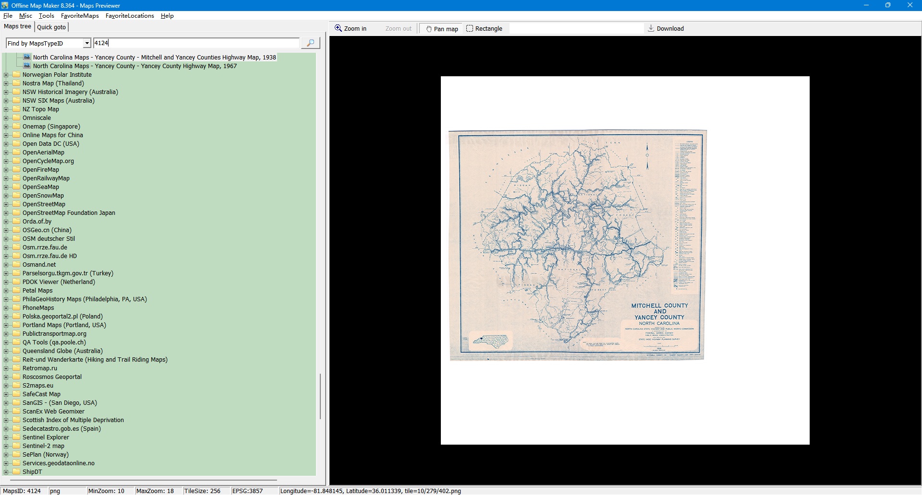Click the OpenStreetMap folder icon

tap(16, 204)
